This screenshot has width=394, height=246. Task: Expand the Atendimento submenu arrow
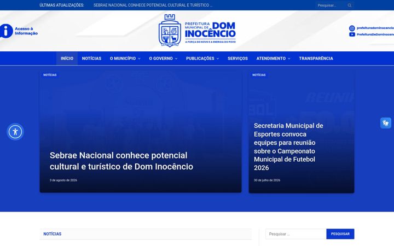click(289, 58)
